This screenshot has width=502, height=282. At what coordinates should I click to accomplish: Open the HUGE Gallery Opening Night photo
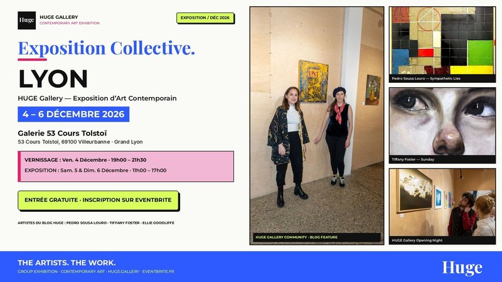442,202
